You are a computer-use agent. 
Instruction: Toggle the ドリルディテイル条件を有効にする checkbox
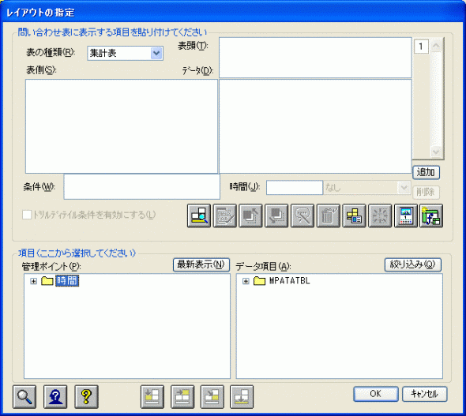pyautogui.click(x=27, y=215)
